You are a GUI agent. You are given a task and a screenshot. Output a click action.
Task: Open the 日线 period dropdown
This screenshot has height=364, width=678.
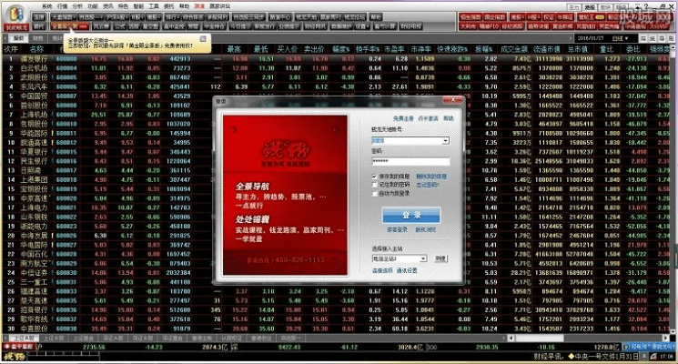tap(620, 38)
